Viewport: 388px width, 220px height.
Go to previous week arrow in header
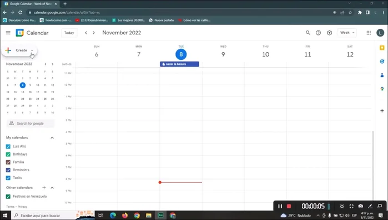(x=86, y=33)
